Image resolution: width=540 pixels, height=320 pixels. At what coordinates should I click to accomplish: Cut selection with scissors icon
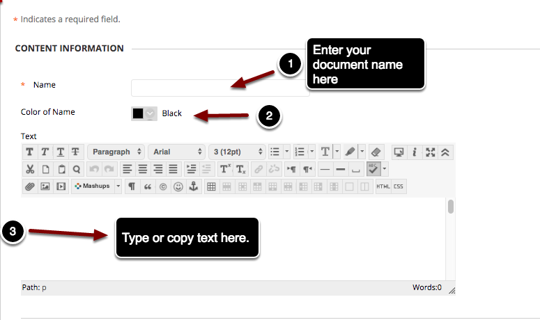(30, 169)
